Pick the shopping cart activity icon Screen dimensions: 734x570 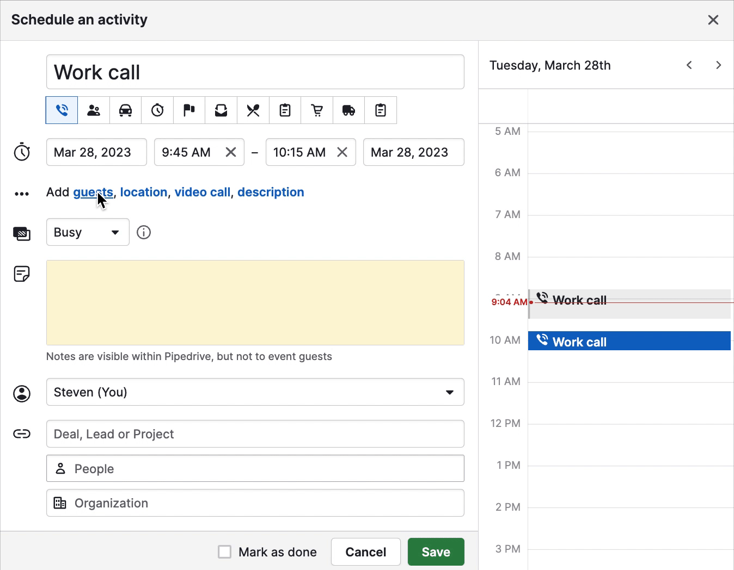point(316,110)
